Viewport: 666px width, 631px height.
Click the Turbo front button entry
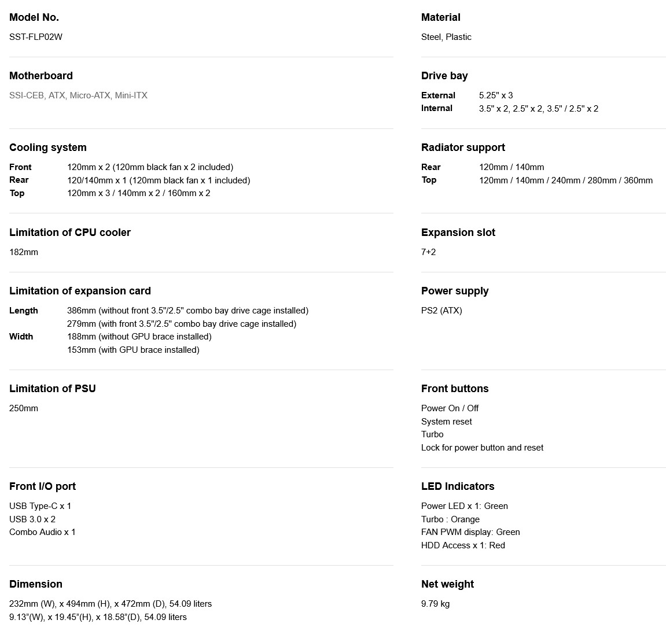pyautogui.click(x=432, y=434)
